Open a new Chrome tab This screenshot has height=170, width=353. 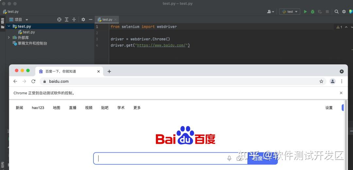click(x=109, y=71)
